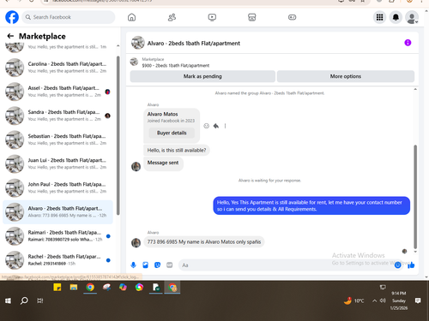Click the Facebook logo
Viewport: 429px width, 321px height.
pos(12,17)
